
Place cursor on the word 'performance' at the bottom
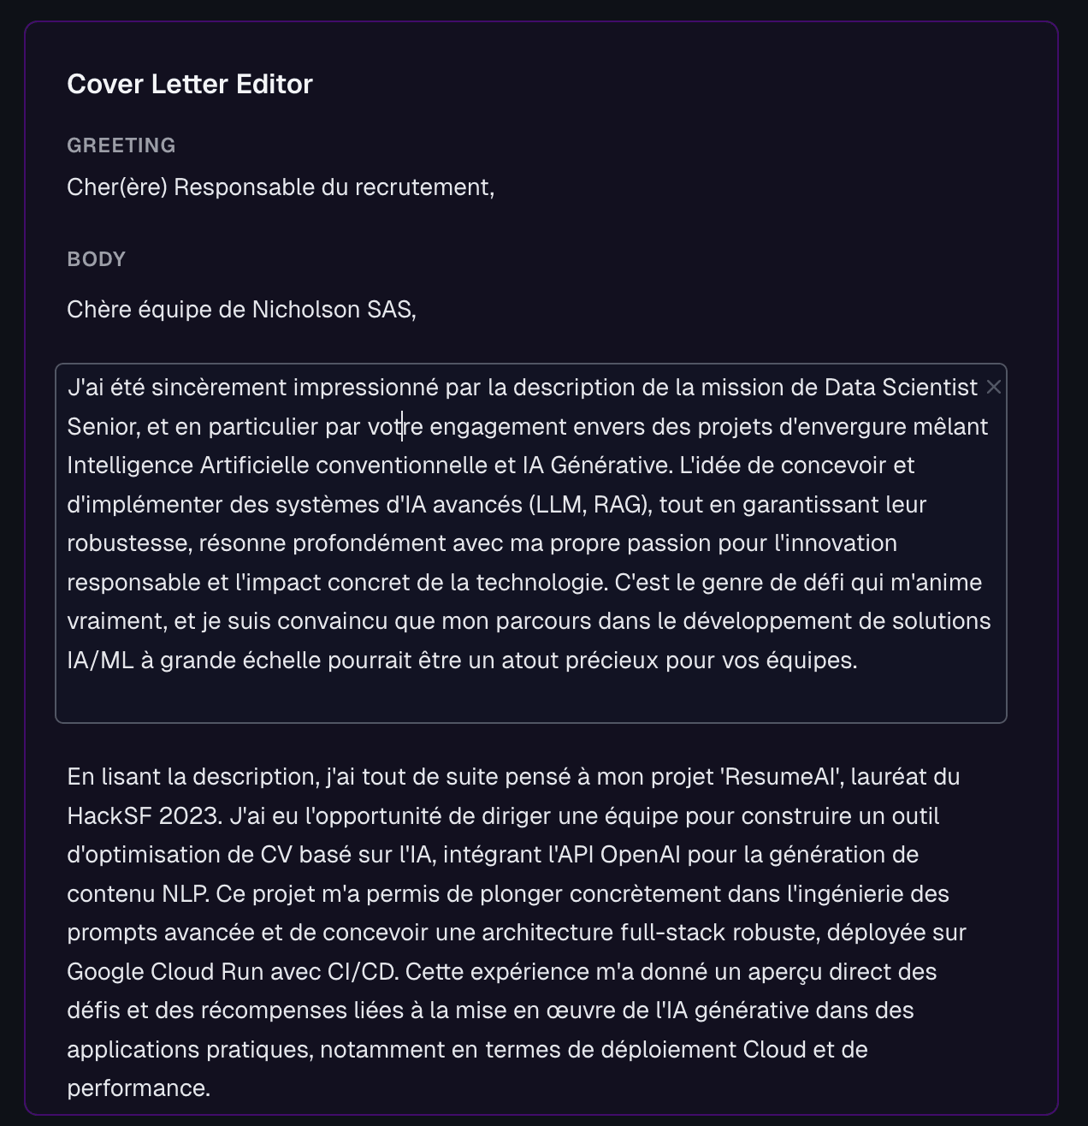coord(137,1088)
